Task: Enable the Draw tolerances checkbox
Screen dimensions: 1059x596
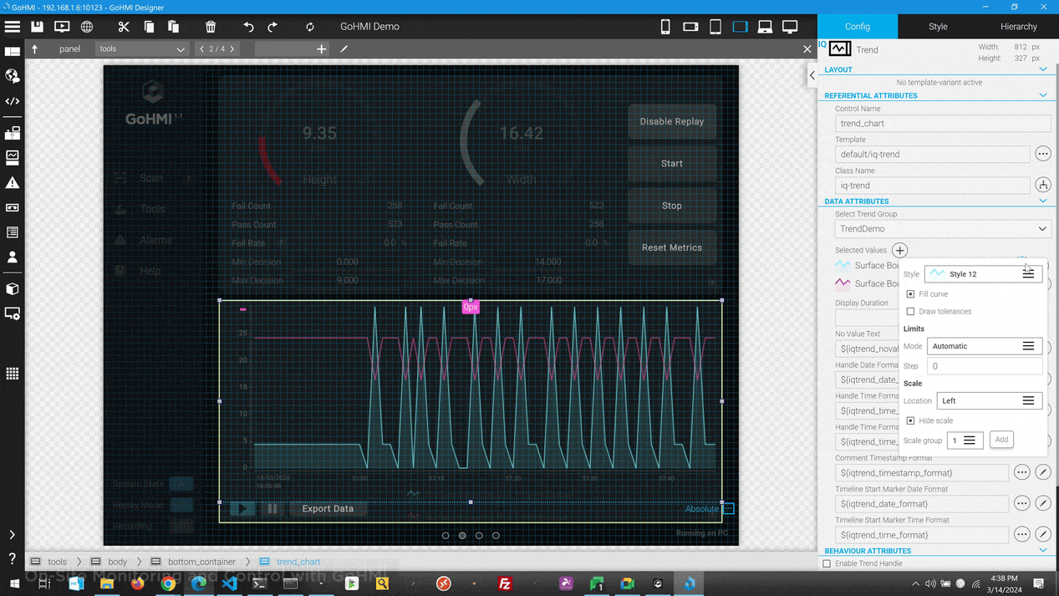Action: 911,312
